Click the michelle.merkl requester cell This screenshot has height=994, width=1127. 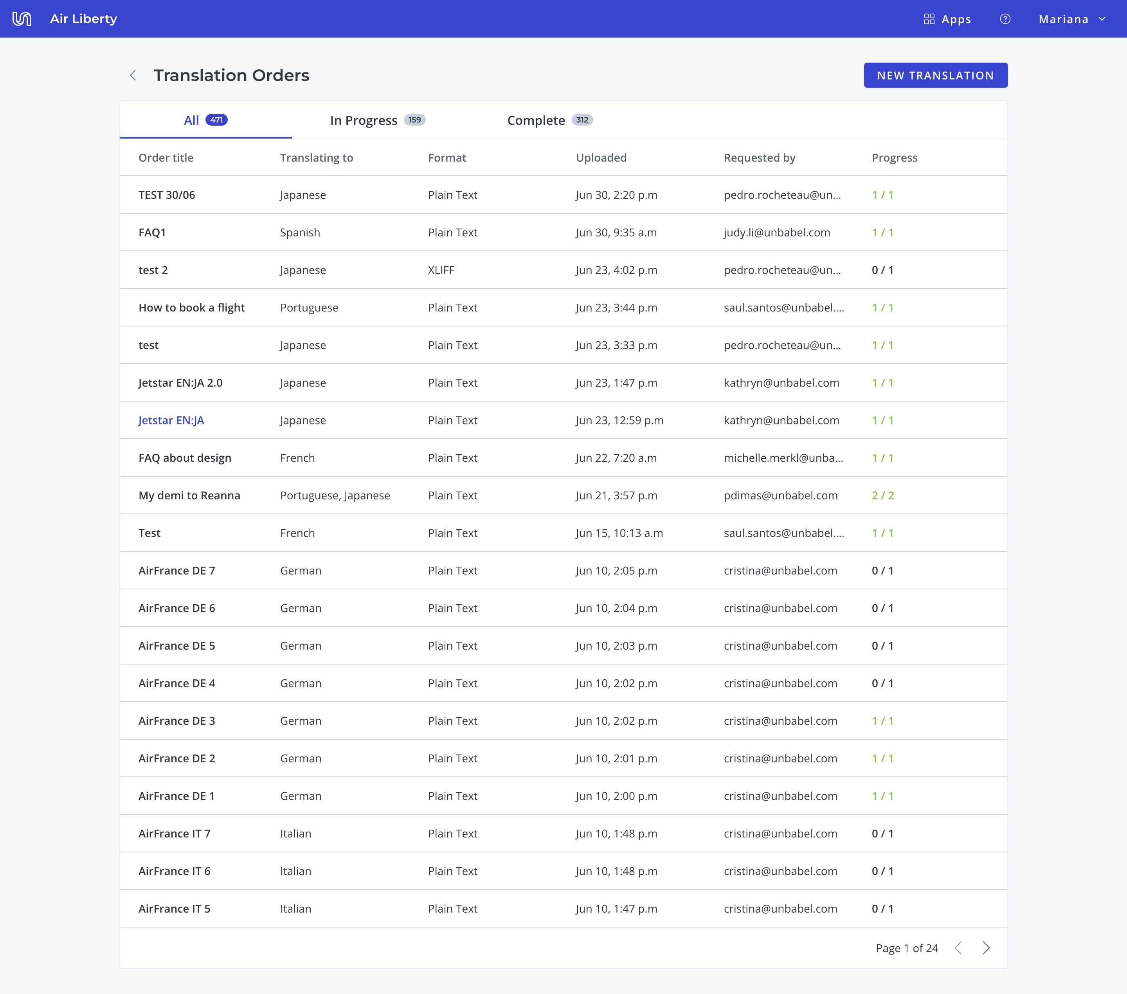tap(783, 457)
